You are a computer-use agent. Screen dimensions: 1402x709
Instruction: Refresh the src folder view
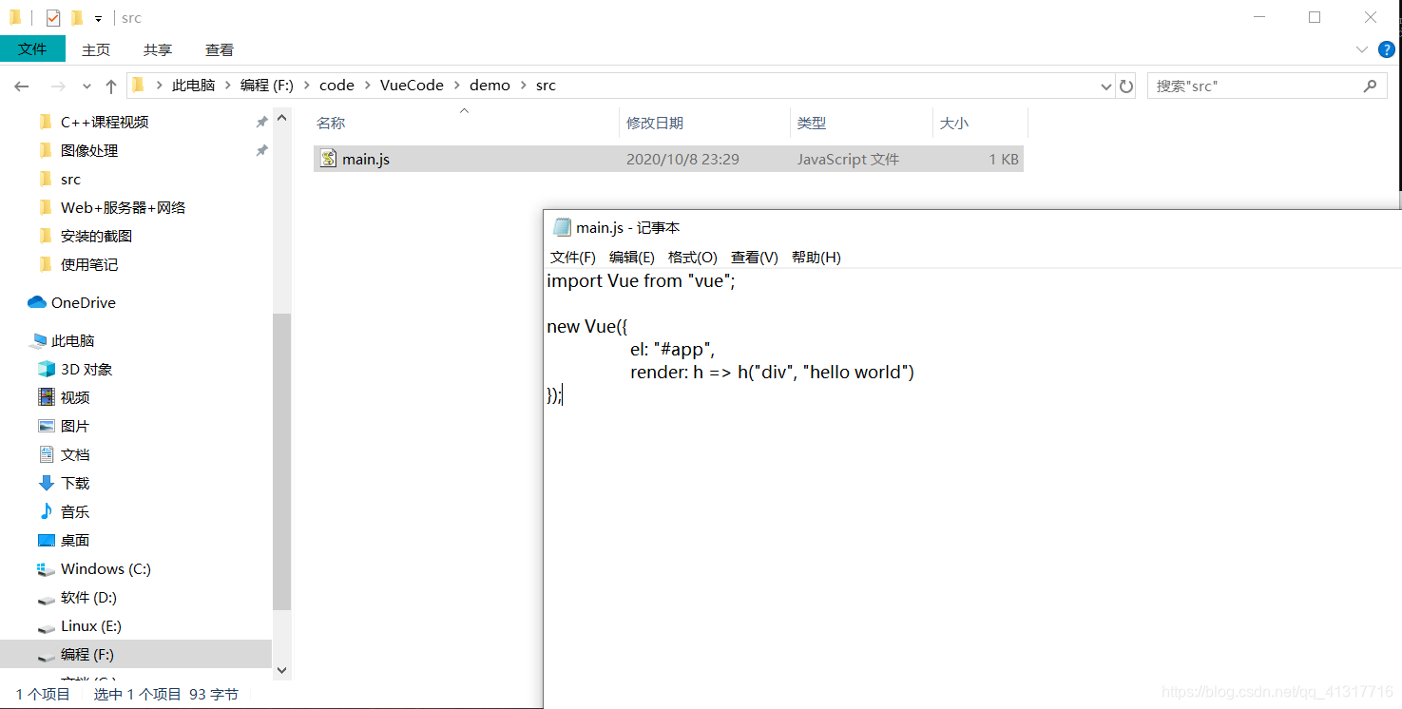[x=1126, y=86]
